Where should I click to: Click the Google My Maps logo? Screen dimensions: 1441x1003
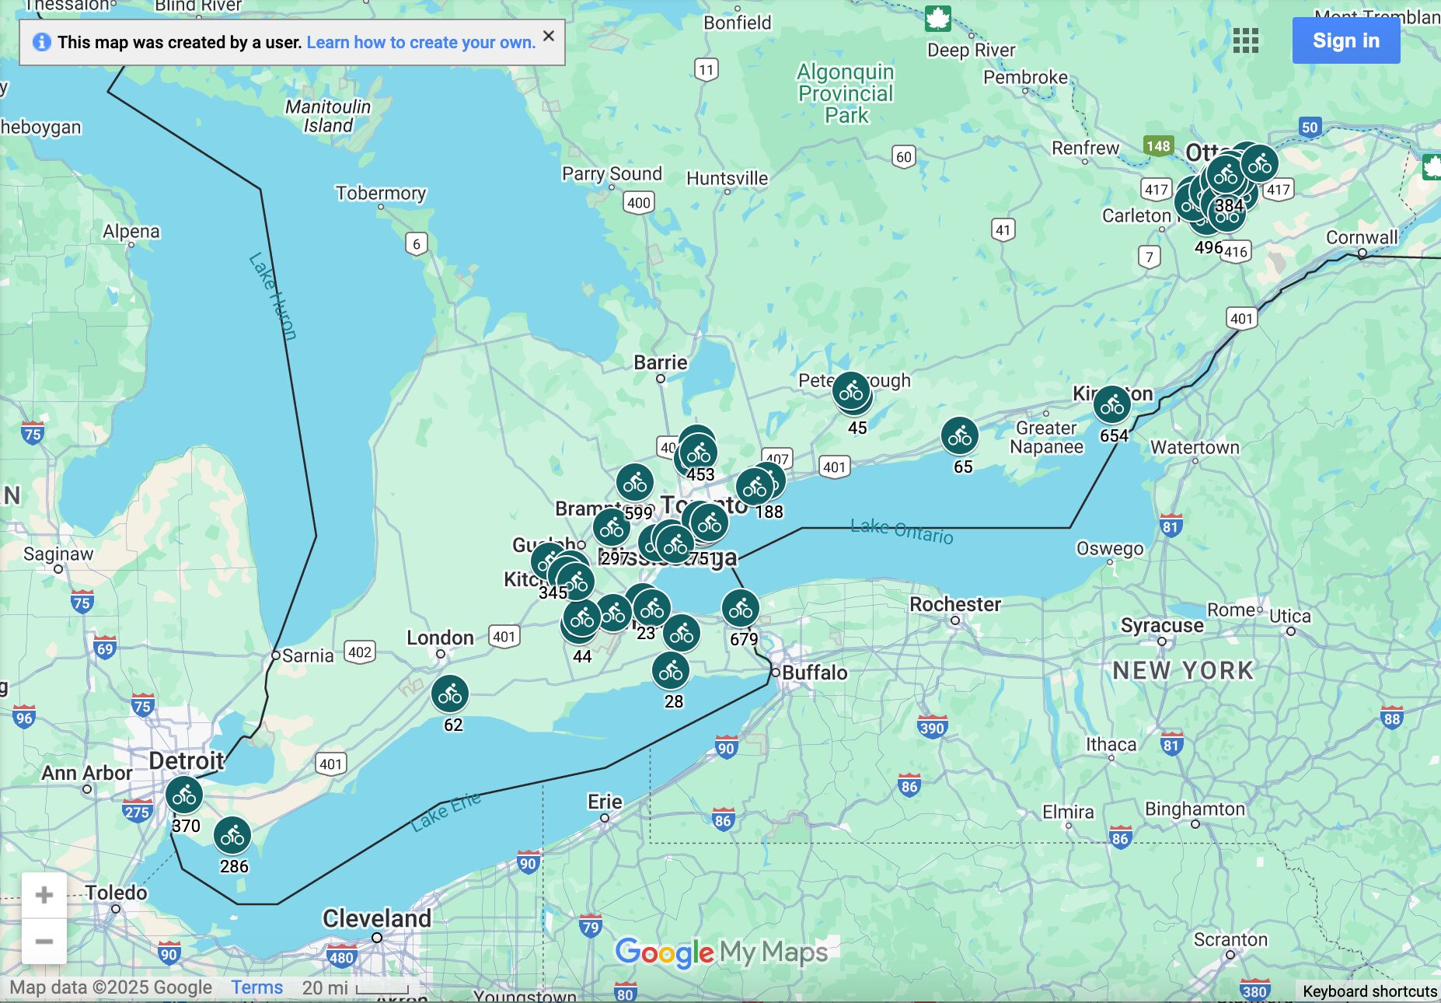pyautogui.click(x=722, y=952)
